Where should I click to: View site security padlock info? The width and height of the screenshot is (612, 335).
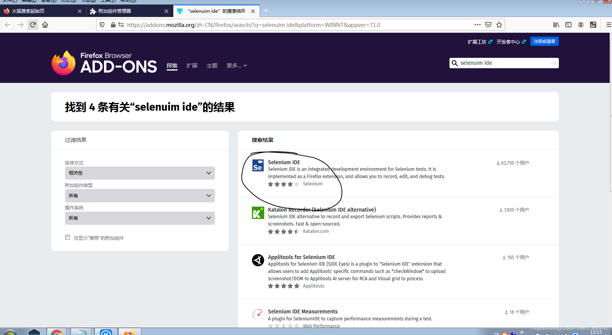point(113,25)
